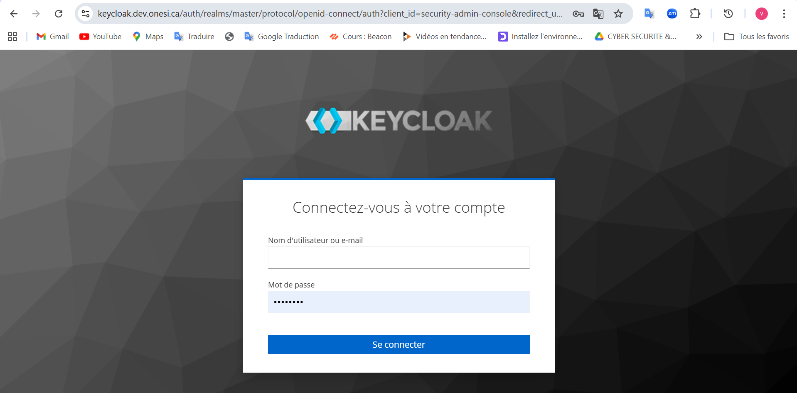
Task: Click the browser history clock icon
Action: [x=728, y=14]
